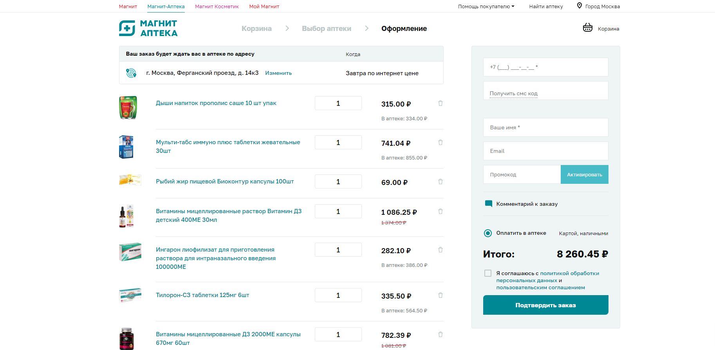This screenshot has width=715, height=350.
Task: Click quantity field for Тилорон-СЗ
Action: point(338,295)
